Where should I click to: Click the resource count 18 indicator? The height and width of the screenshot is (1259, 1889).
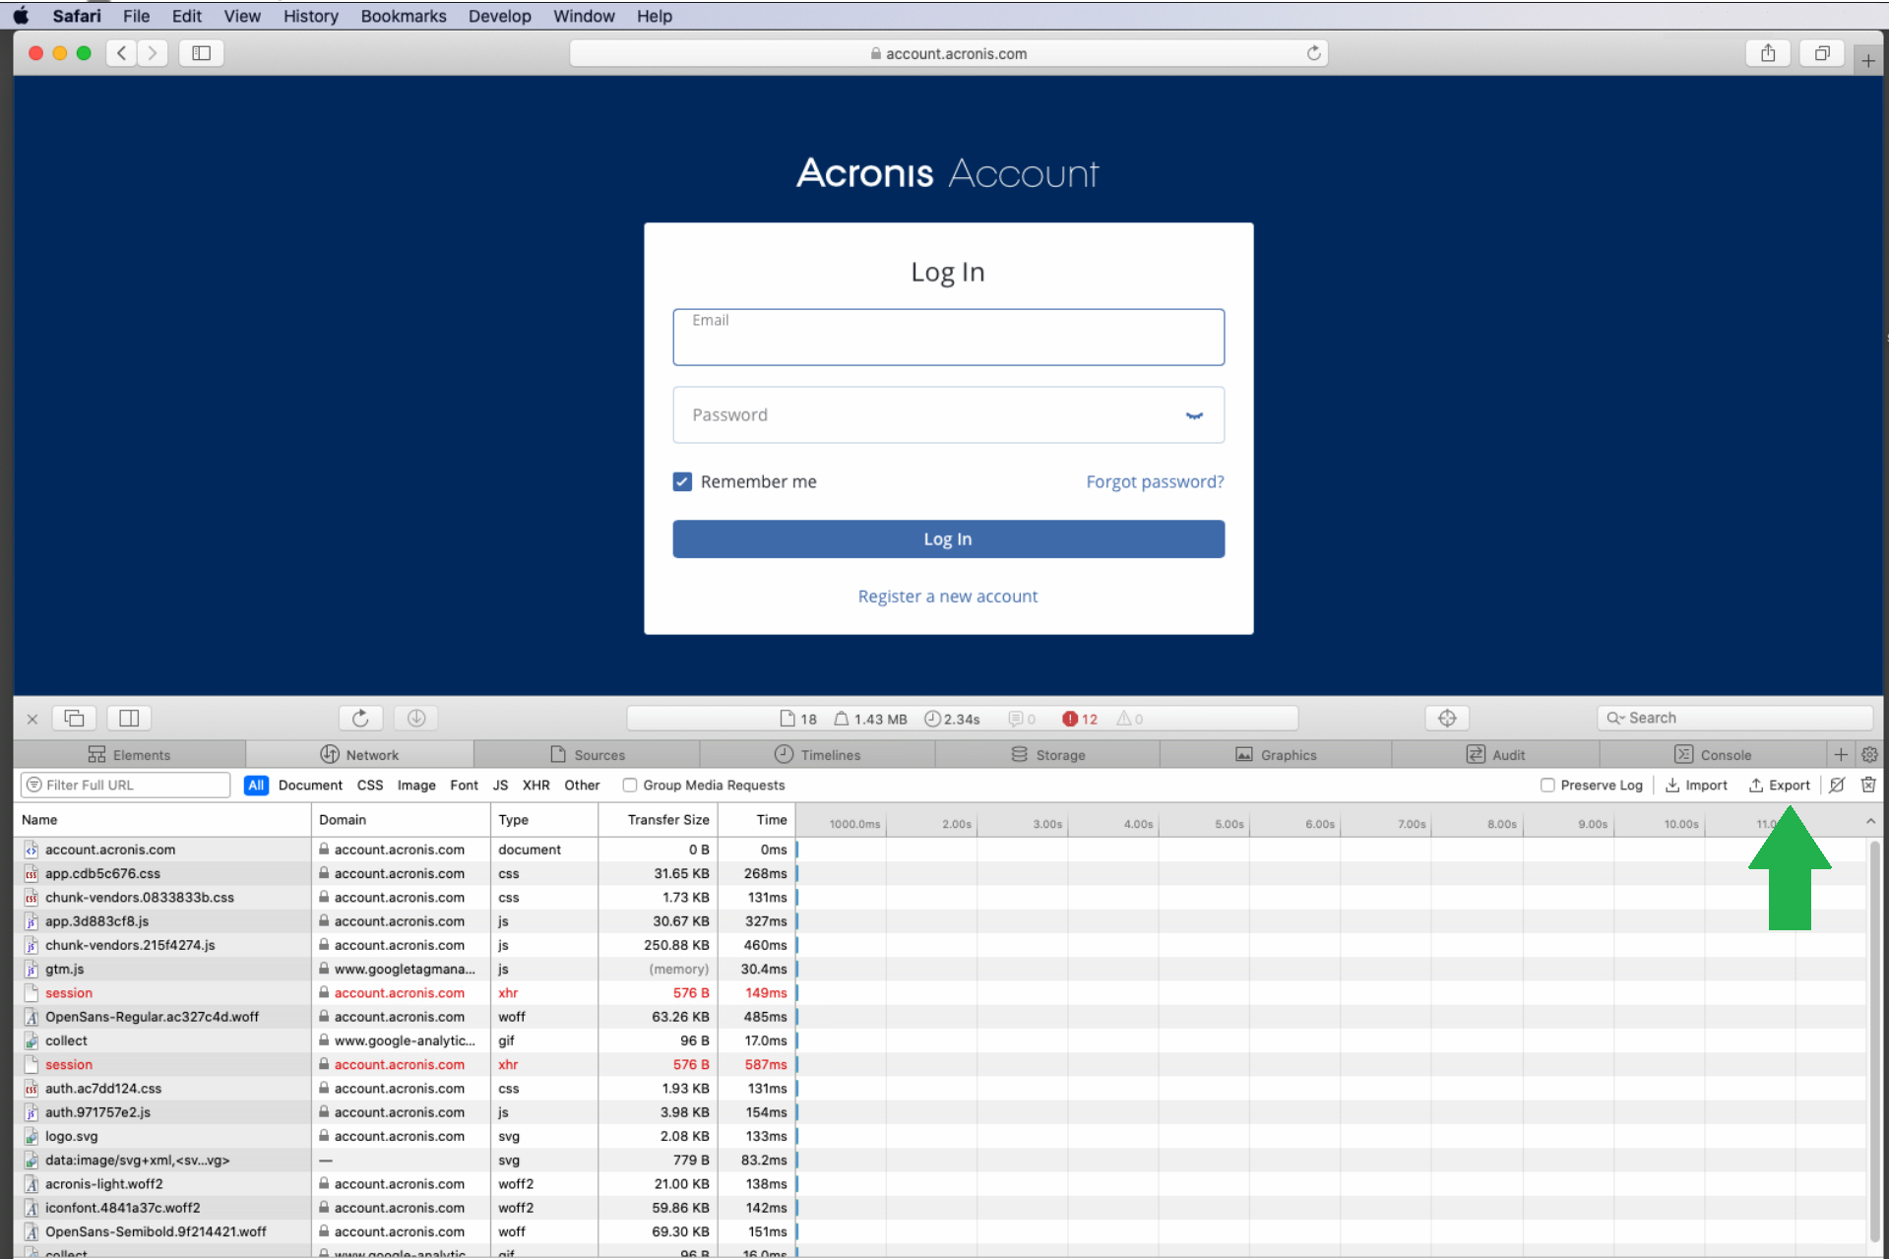[x=798, y=720]
